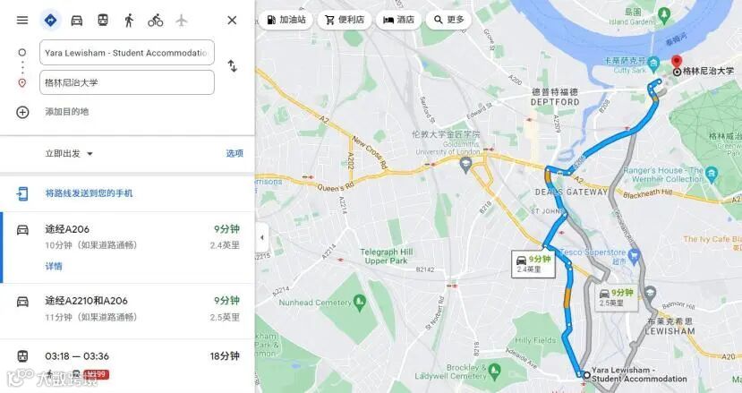Open the hamburger main menu
Image resolution: width=742 pixels, height=393 pixels.
point(22,21)
